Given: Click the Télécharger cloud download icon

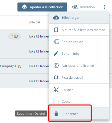Looking at the screenshot, I should pyautogui.click(x=56, y=17).
